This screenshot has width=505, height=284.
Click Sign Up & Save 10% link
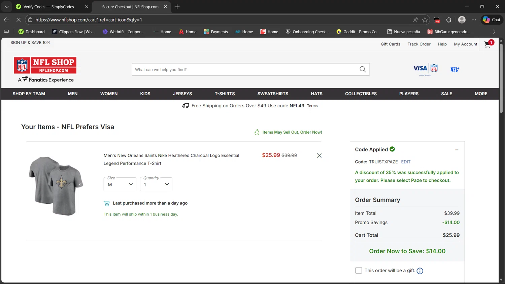[30, 43]
